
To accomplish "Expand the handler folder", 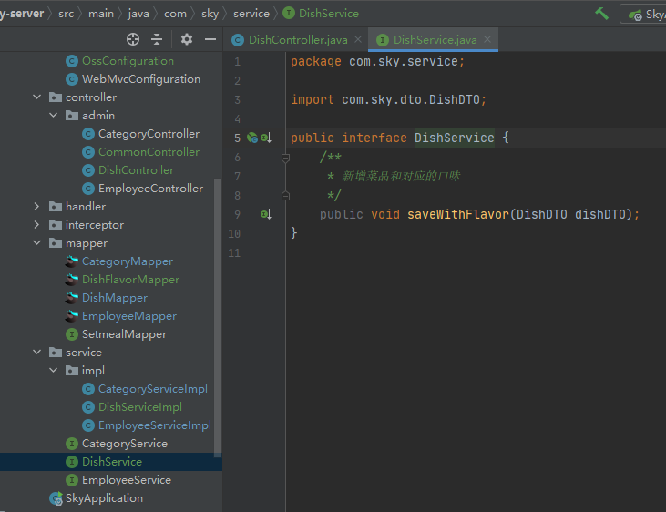I will point(36,207).
